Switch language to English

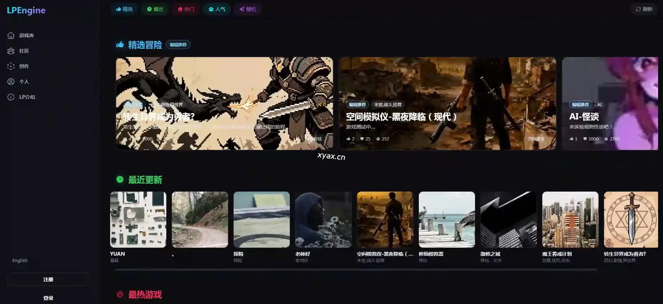(x=20, y=261)
